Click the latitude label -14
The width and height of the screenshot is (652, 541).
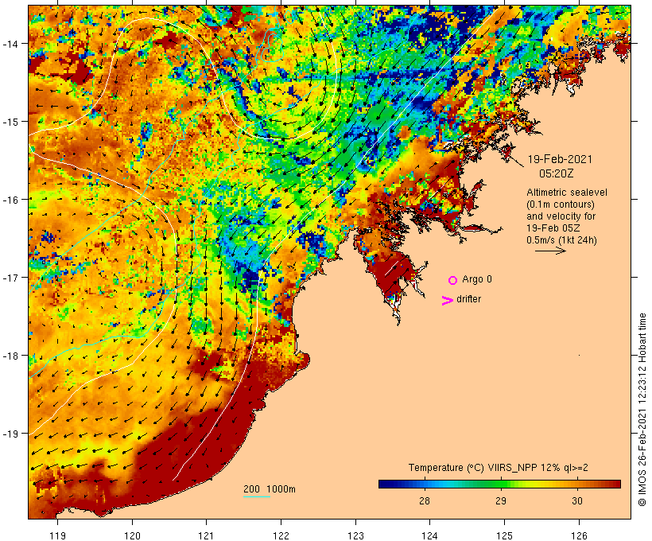tap(10, 44)
